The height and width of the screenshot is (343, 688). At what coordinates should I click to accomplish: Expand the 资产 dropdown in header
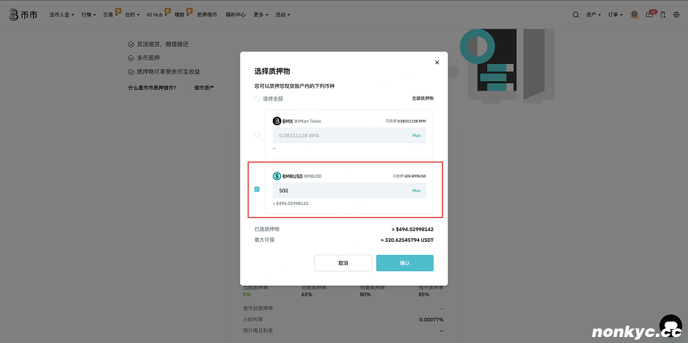point(593,15)
